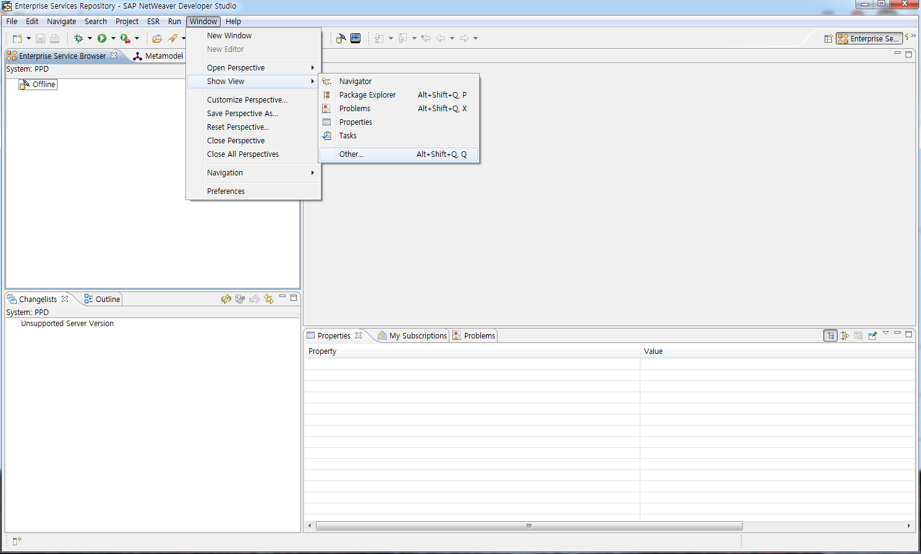This screenshot has width=921, height=554.
Task: Open the Help menu
Action: (x=233, y=21)
